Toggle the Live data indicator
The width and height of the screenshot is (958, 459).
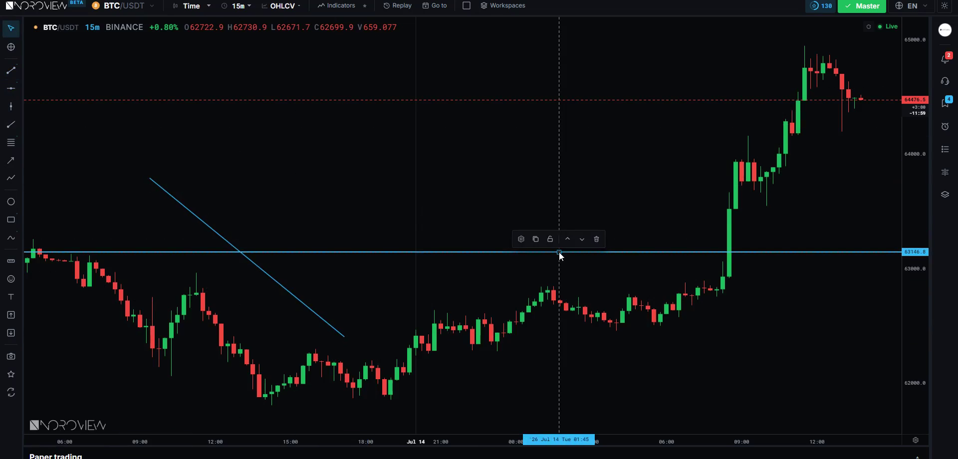click(x=888, y=26)
